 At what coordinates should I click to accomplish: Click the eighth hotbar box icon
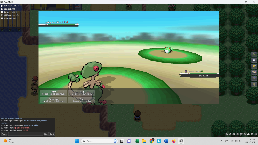click(x=252, y=134)
